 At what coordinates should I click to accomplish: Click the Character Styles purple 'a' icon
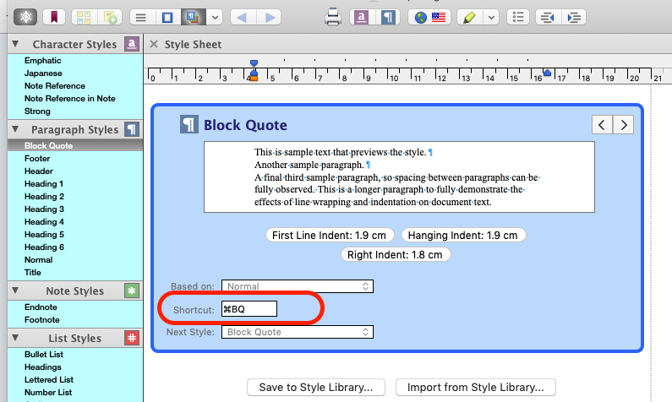point(132,44)
